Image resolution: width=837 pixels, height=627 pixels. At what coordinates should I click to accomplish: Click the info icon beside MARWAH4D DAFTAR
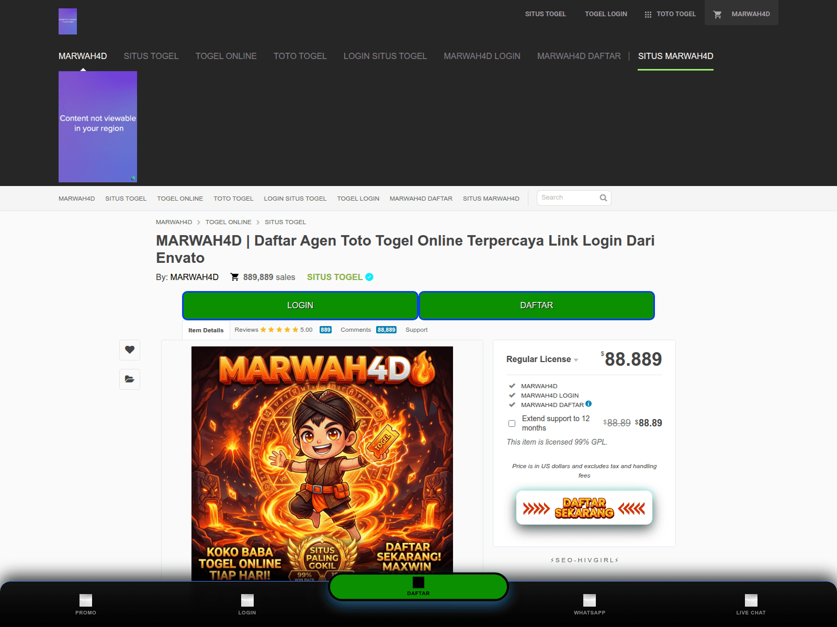(589, 403)
